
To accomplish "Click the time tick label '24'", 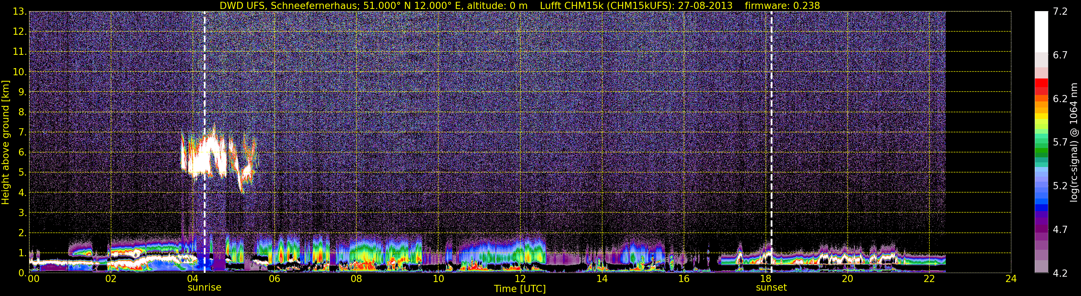I will coord(1011,279).
